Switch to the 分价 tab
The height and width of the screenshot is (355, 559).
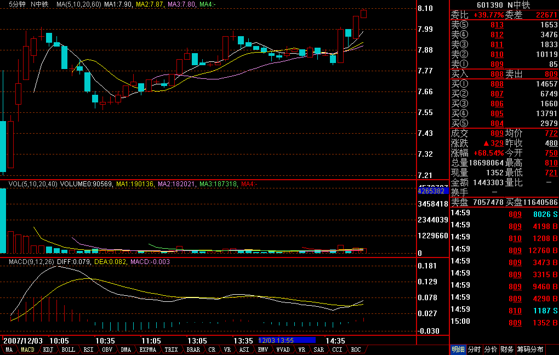490,350
